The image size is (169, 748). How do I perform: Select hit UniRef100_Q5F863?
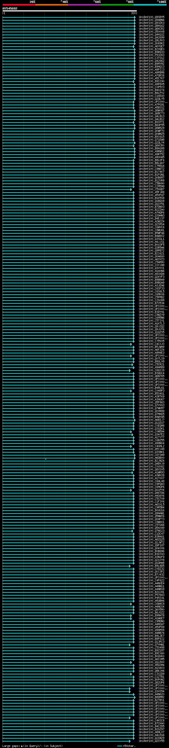152,402
